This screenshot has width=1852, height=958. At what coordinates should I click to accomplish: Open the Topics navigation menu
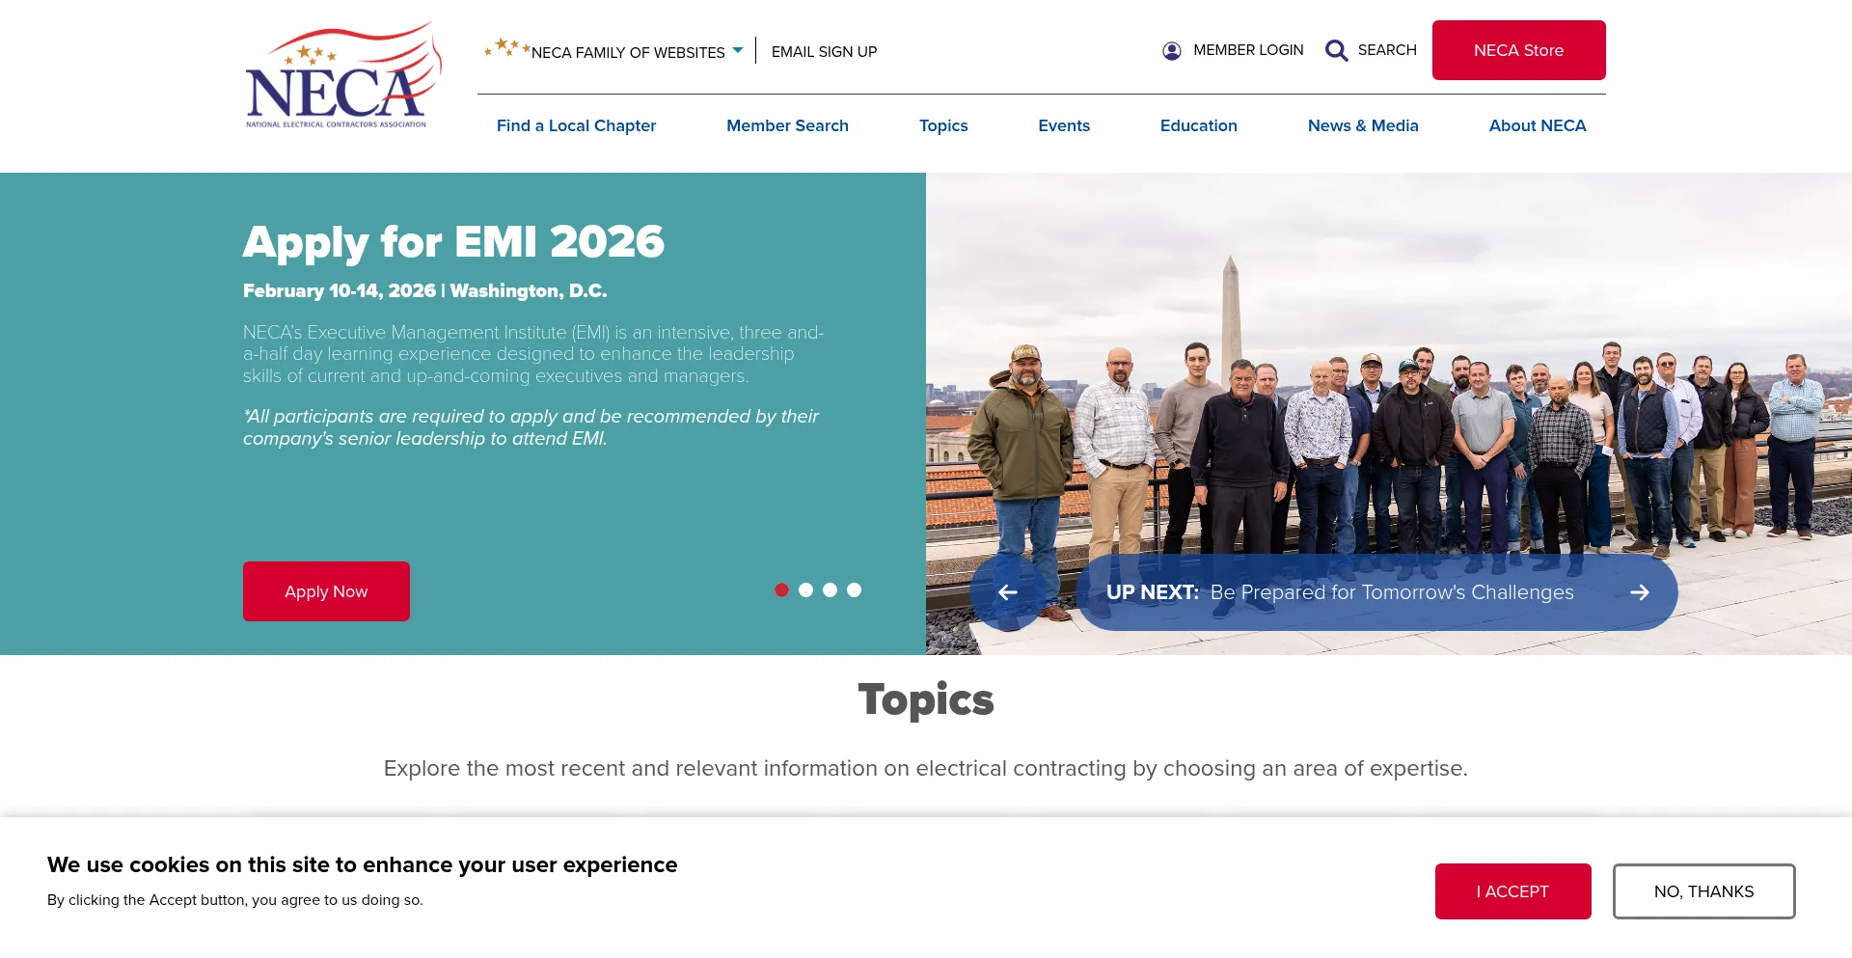click(x=943, y=125)
